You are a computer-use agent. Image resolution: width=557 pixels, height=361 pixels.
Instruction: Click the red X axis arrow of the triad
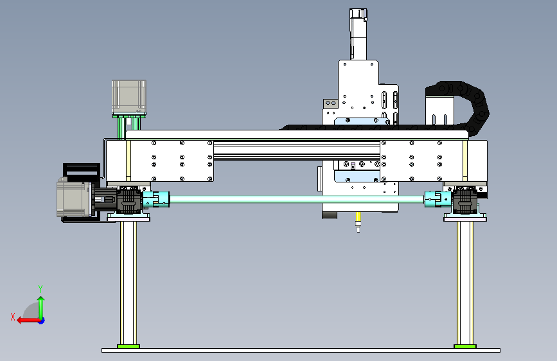(28, 321)
